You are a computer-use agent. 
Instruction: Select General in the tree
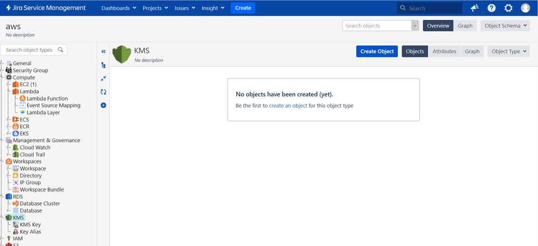[x=22, y=64]
